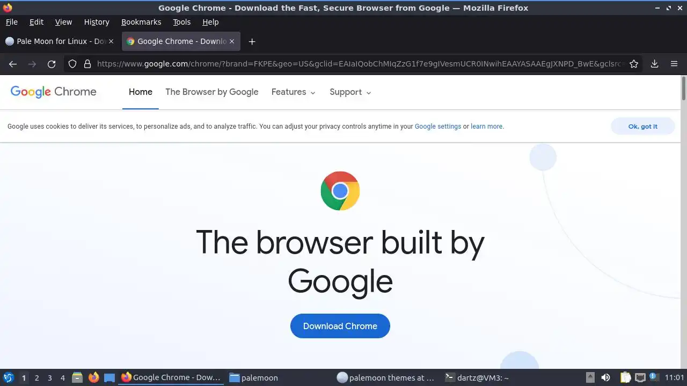Go to the Home nav item
The width and height of the screenshot is (687, 386).
(141, 92)
